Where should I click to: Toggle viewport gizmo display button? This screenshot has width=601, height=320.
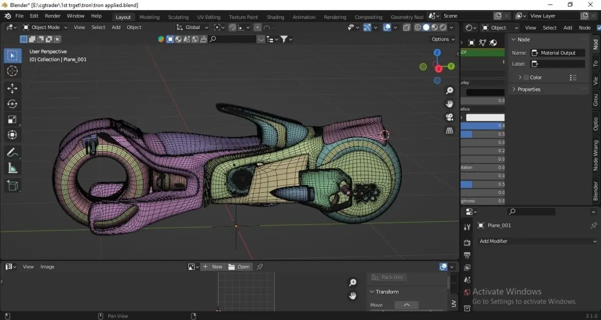coord(367,28)
